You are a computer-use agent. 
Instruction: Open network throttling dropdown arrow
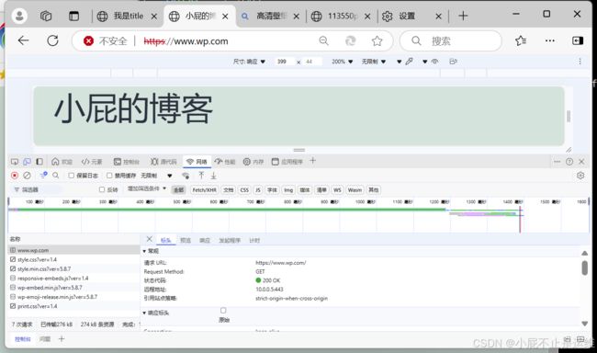coord(169,176)
